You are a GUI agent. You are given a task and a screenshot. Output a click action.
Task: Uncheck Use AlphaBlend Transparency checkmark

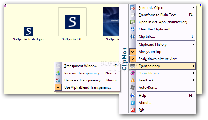58,87
